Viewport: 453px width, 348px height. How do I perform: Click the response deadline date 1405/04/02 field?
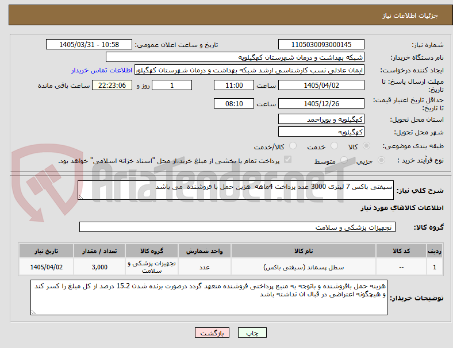[321, 86]
